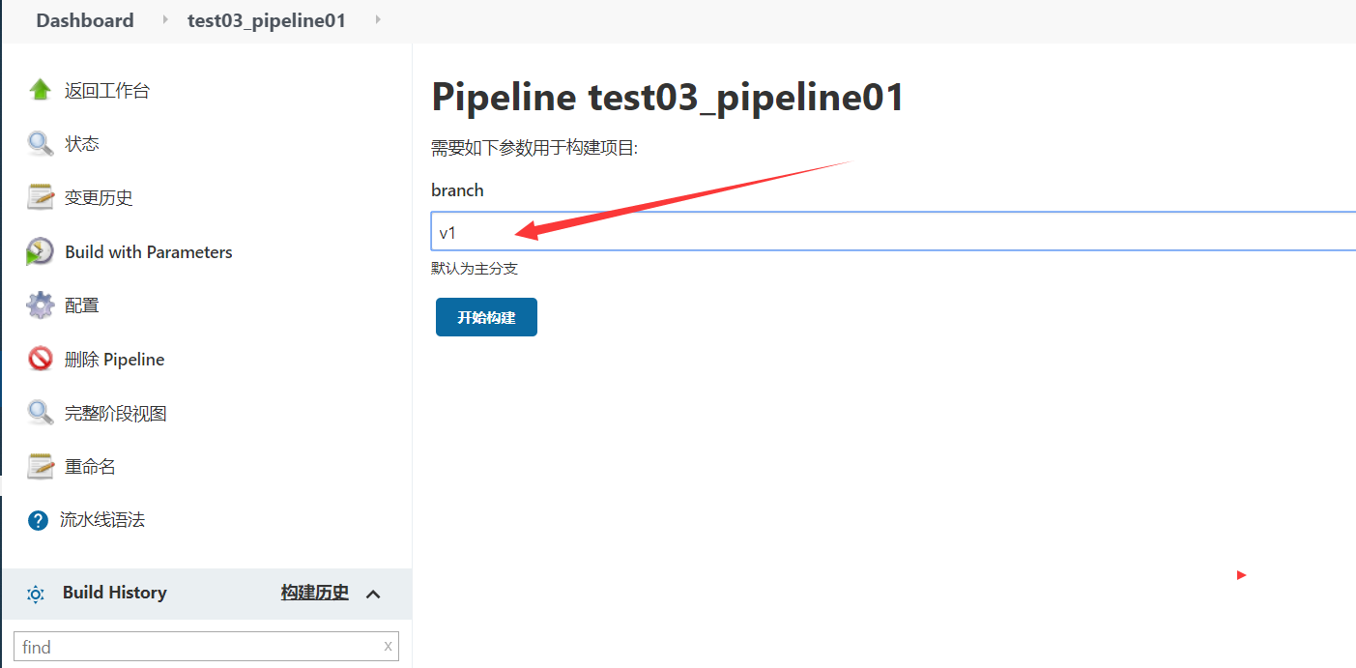Click the test03_pipeline01 breadcrumb

267,20
